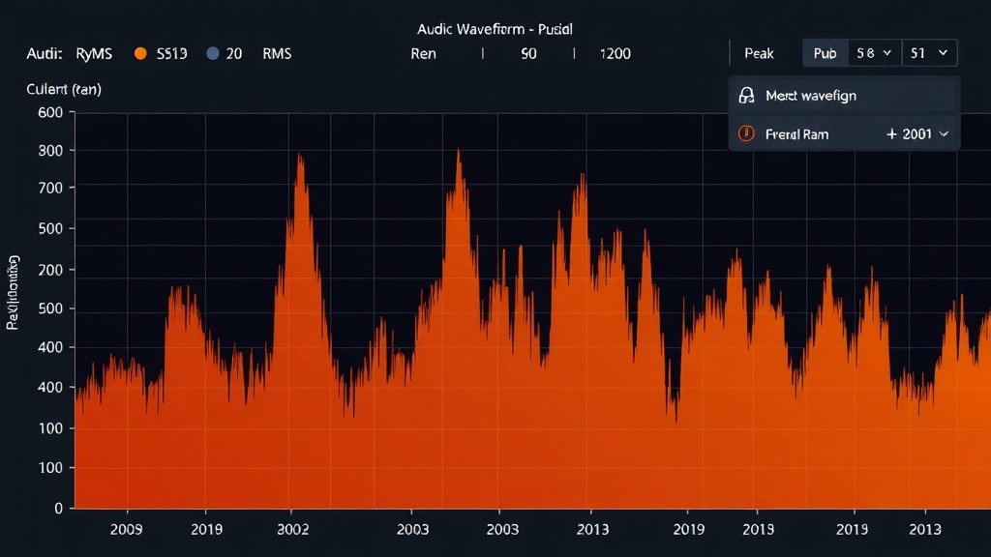
Task: Click the 2002 label on the time axis
Action: click(x=292, y=529)
